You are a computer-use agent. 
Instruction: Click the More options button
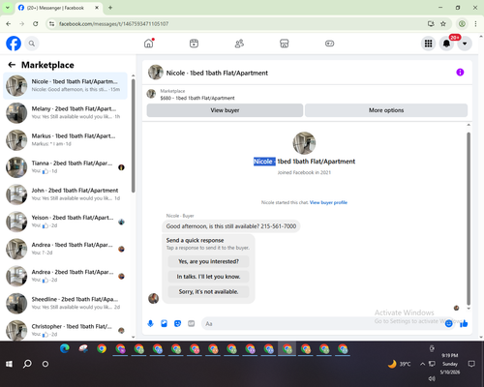click(x=386, y=110)
